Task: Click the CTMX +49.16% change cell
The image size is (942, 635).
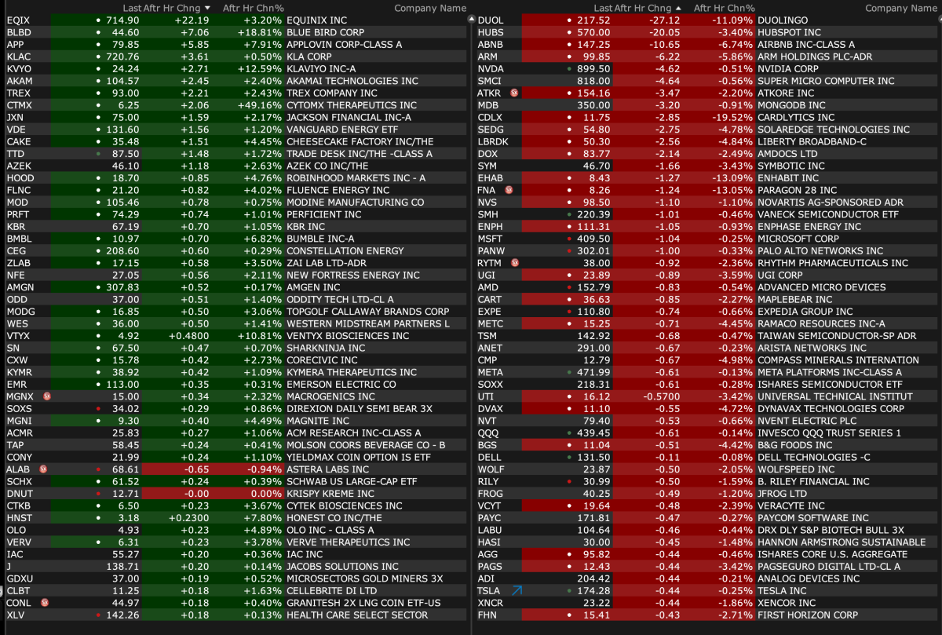Action: pos(259,105)
